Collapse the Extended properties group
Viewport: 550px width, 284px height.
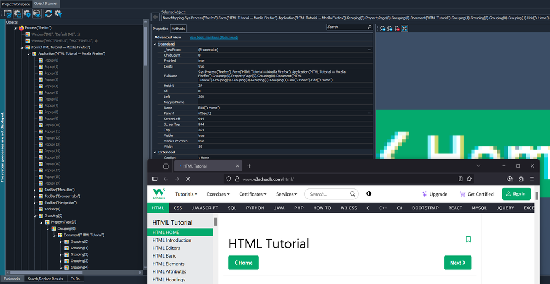click(155, 152)
